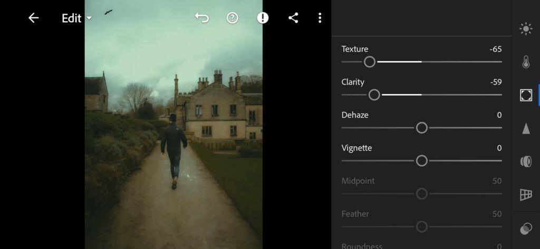The width and height of the screenshot is (540, 249).
Task: Click the Vignette label
Action: click(356, 148)
